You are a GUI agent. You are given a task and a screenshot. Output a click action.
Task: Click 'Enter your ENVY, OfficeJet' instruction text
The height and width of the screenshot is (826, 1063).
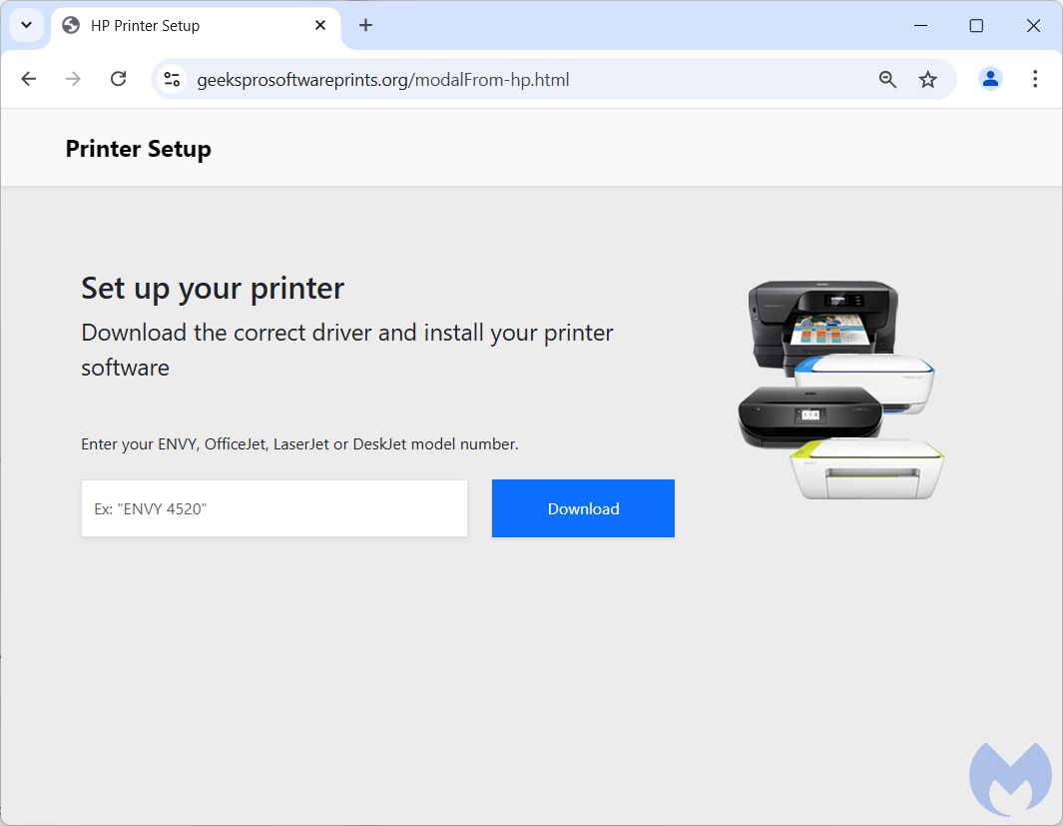[x=299, y=444]
